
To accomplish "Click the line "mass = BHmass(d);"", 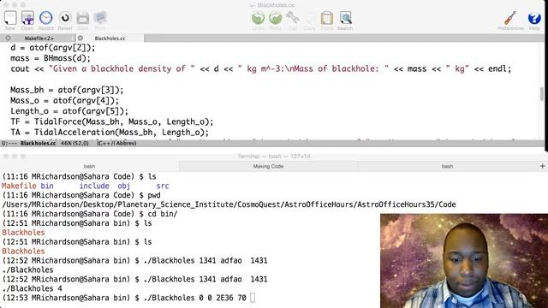I will click(51, 58).
